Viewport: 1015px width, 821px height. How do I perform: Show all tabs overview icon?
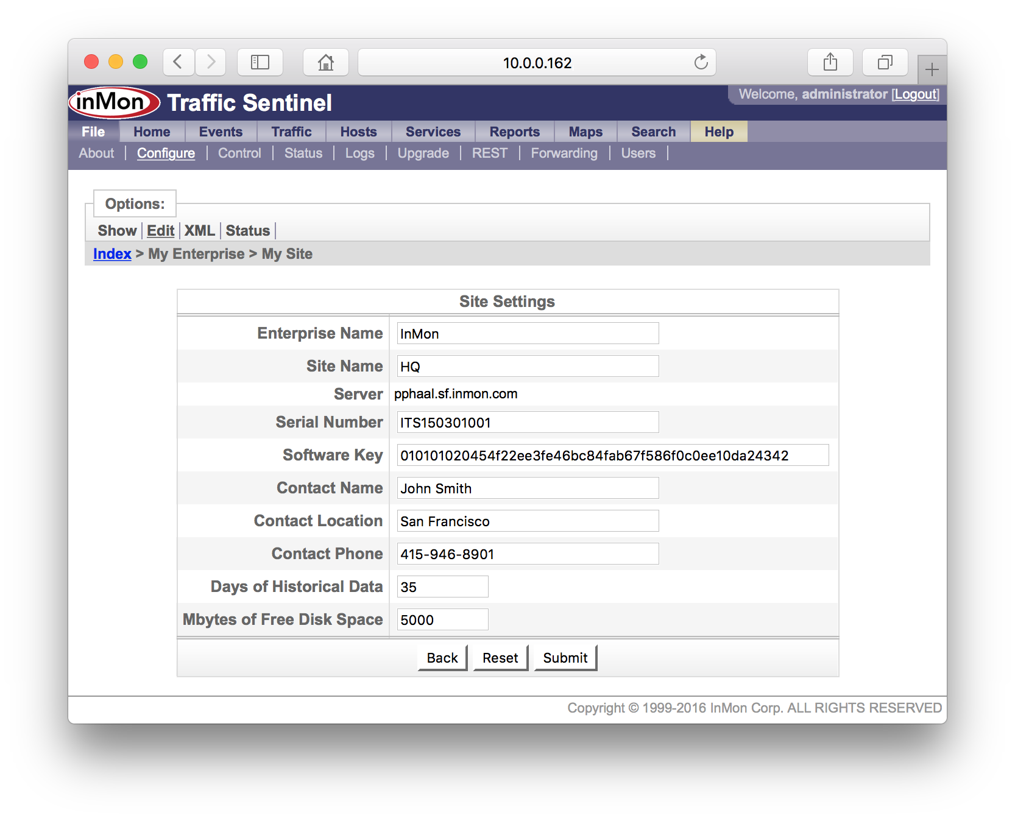click(885, 62)
